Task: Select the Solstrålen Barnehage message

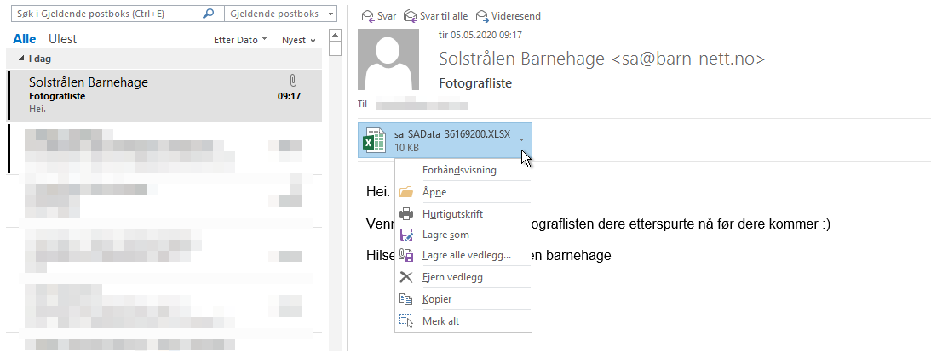Action: 165,95
